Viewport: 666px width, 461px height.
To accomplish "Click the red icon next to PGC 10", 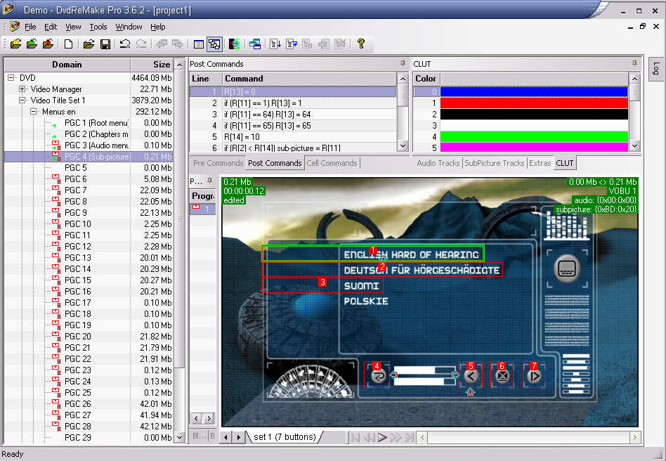I will [56, 223].
